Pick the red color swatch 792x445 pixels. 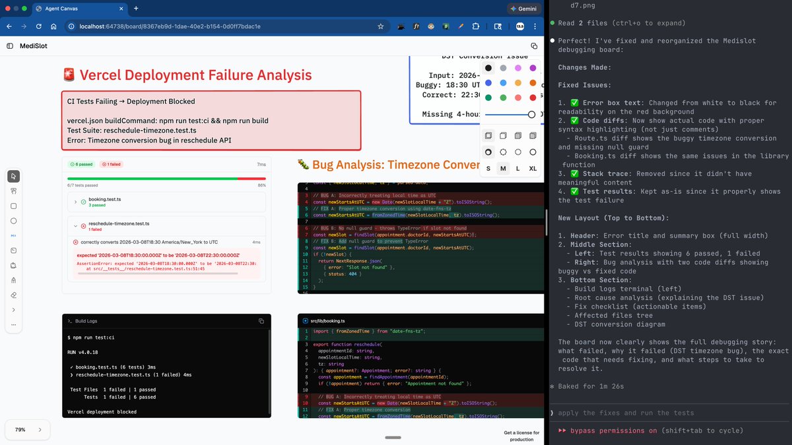click(x=533, y=98)
